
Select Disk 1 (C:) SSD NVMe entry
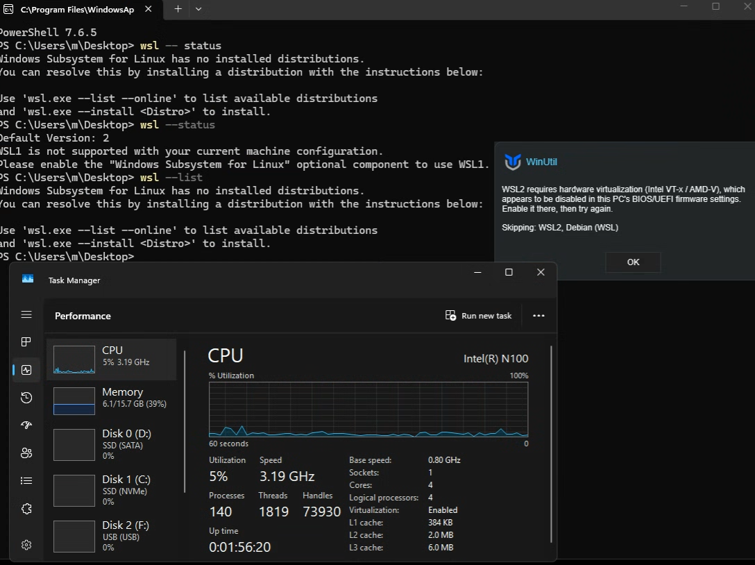(x=112, y=490)
